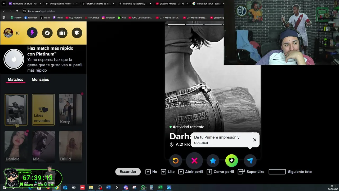Screen dimensions: 339x191
Task: Click the pink X Nope button
Action: [x=194, y=161]
